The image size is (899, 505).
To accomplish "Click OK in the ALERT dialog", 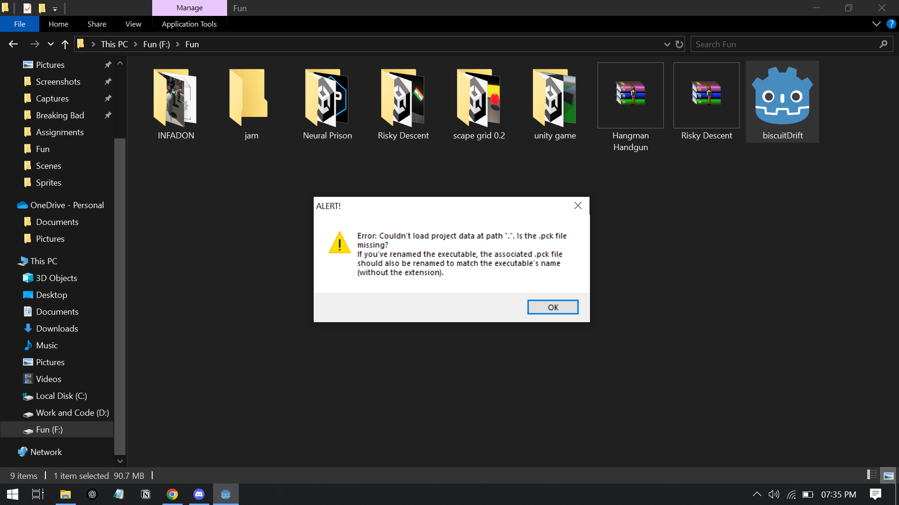I will click(553, 307).
